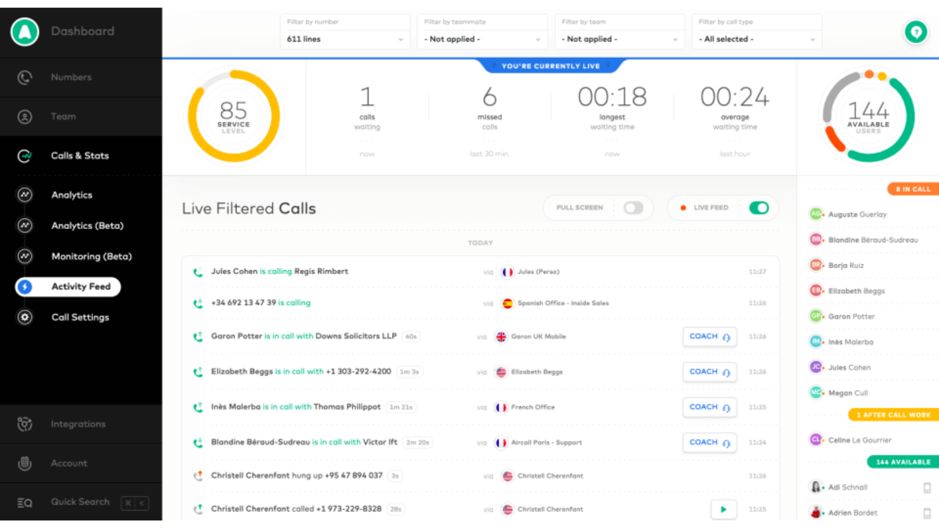The image size is (939, 528).
Task: Click the Spanish Office flag icon
Action: click(x=508, y=303)
